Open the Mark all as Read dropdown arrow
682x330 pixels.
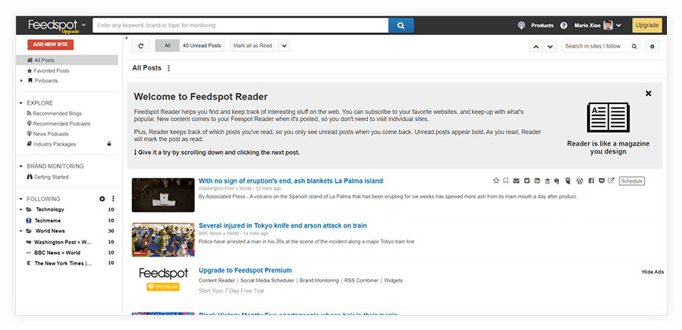284,46
